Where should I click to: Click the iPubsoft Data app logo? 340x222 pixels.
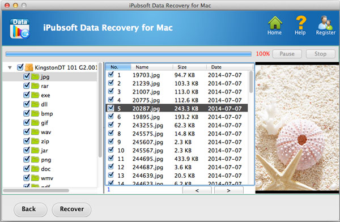click(x=20, y=28)
